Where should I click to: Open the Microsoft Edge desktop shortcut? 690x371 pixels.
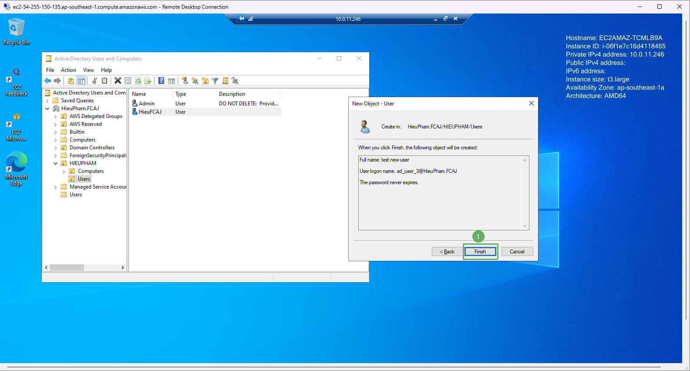coord(17,169)
